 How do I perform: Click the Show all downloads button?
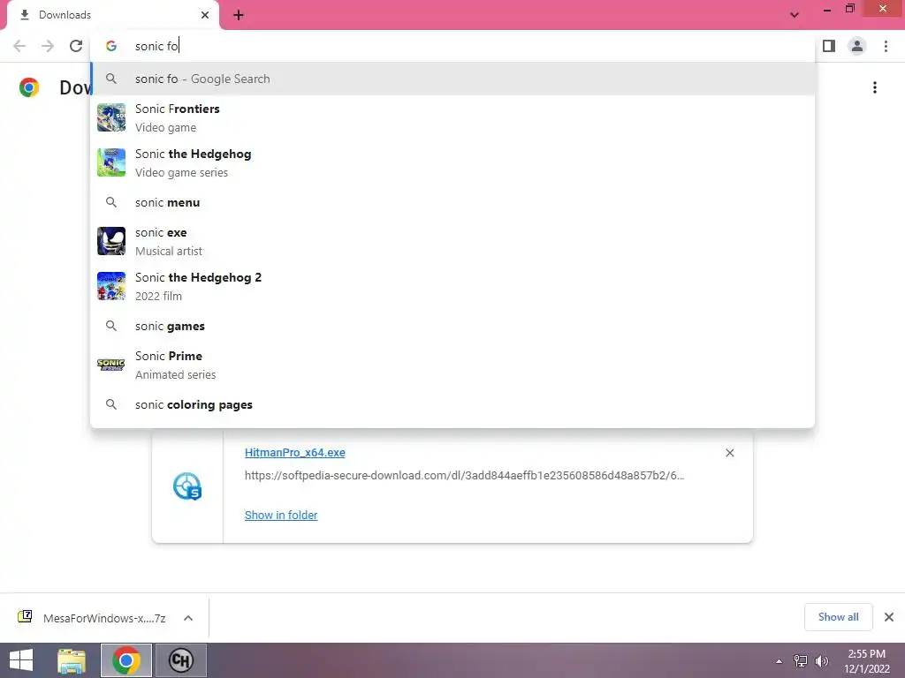838,617
